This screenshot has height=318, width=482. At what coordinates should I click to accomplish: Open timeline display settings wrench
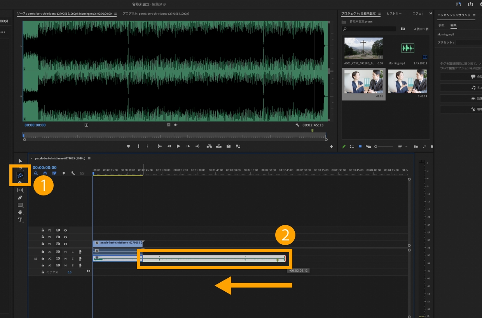click(x=73, y=173)
